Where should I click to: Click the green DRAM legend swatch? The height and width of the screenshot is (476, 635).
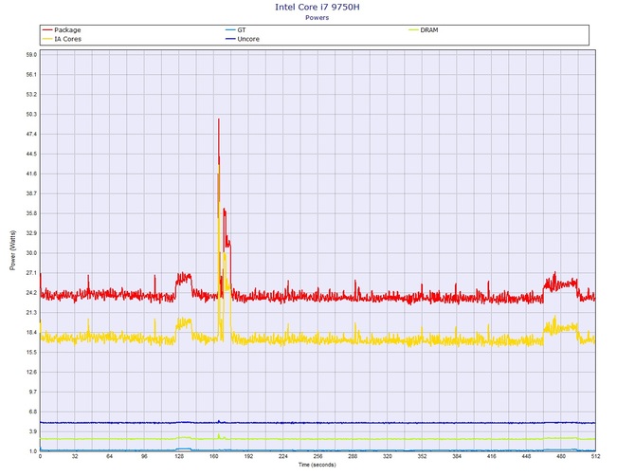(413, 30)
